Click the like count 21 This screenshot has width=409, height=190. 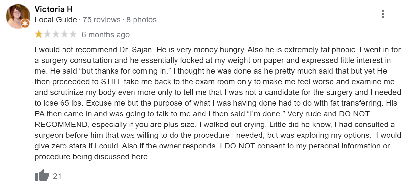coord(57,176)
